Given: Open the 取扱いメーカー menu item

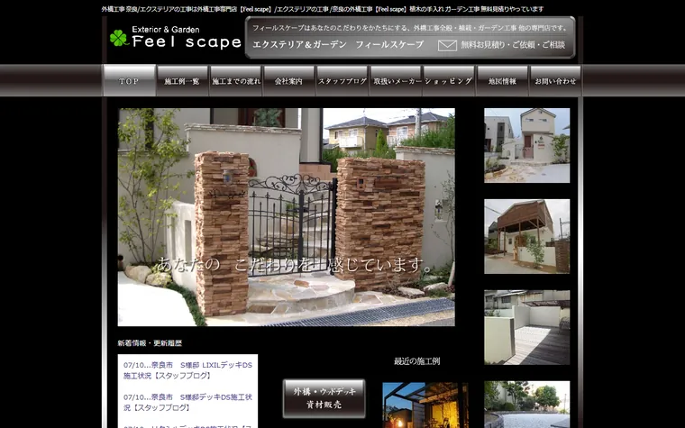Looking at the screenshot, I should 396,81.
